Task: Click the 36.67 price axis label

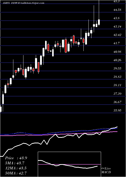Action: (x=117, y=102)
